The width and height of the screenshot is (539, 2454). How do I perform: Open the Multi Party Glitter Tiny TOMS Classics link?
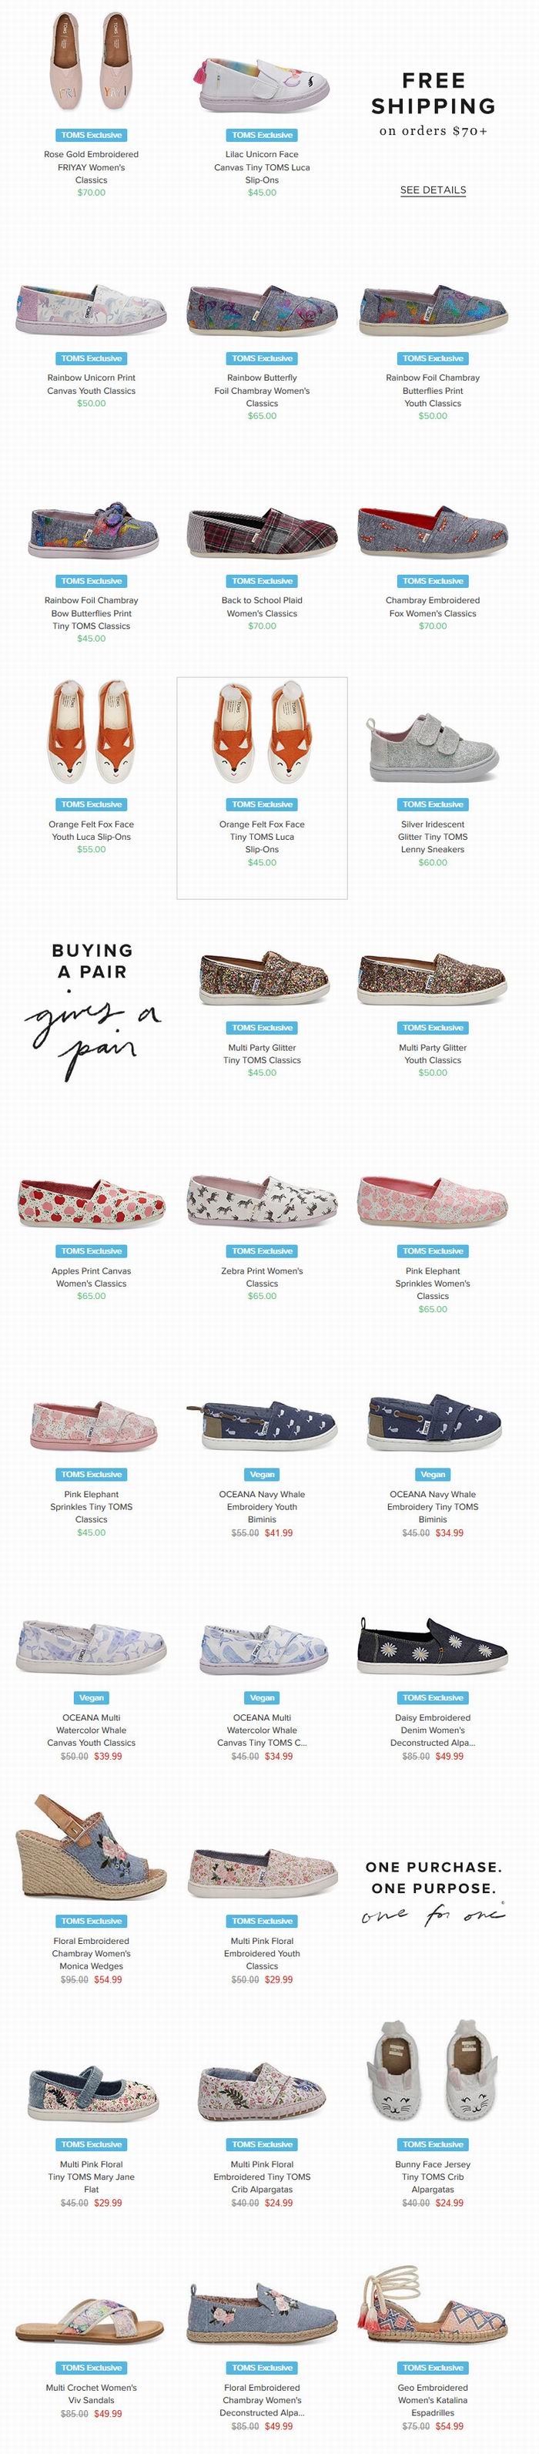coord(262,1052)
